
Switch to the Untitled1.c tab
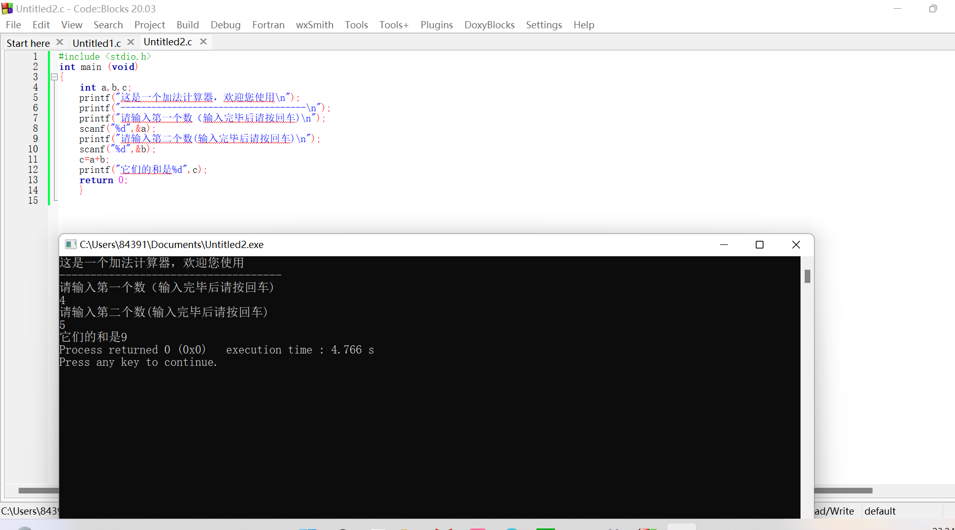coord(97,43)
